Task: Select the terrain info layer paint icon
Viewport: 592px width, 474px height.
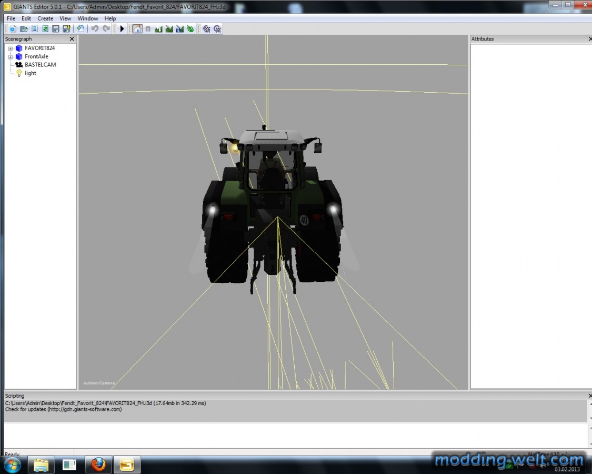Action: [x=180, y=29]
